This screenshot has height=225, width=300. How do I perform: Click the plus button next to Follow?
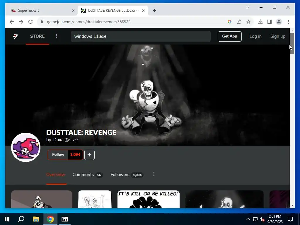coord(89,155)
